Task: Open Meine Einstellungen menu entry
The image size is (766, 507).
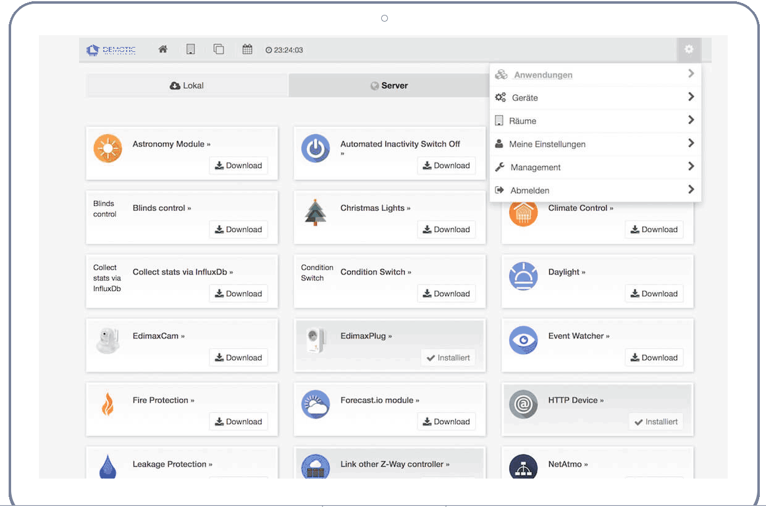Action: click(596, 144)
